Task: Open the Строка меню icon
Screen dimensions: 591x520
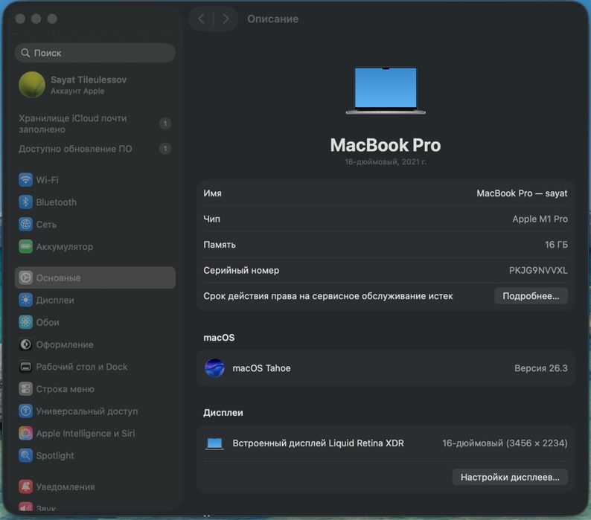Action: pos(25,389)
